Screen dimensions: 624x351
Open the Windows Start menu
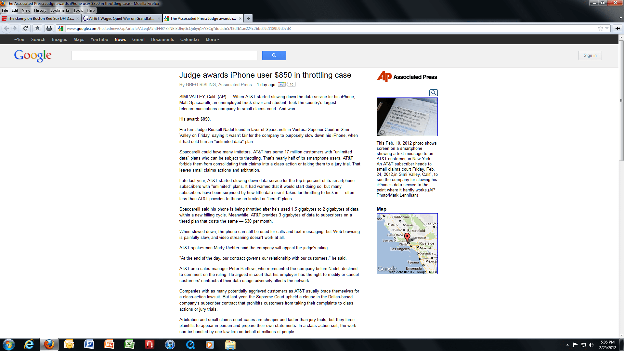pyautogui.click(x=8, y=344)
